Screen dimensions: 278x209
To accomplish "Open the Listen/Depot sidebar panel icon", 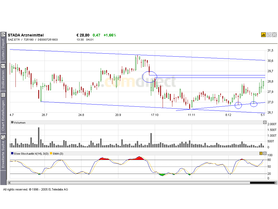I will click(x=3, y=34).
